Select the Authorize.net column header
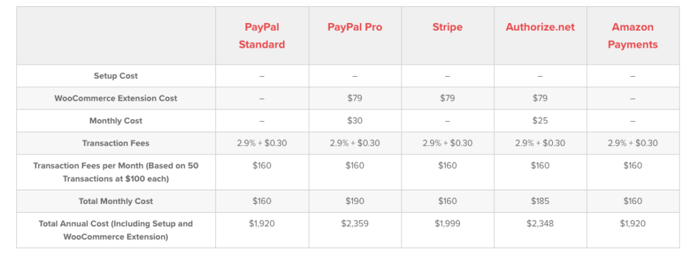 coord(540,27)
